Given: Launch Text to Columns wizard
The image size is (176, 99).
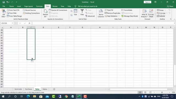Looking at the screenshot, I should [x=101, y=13].
